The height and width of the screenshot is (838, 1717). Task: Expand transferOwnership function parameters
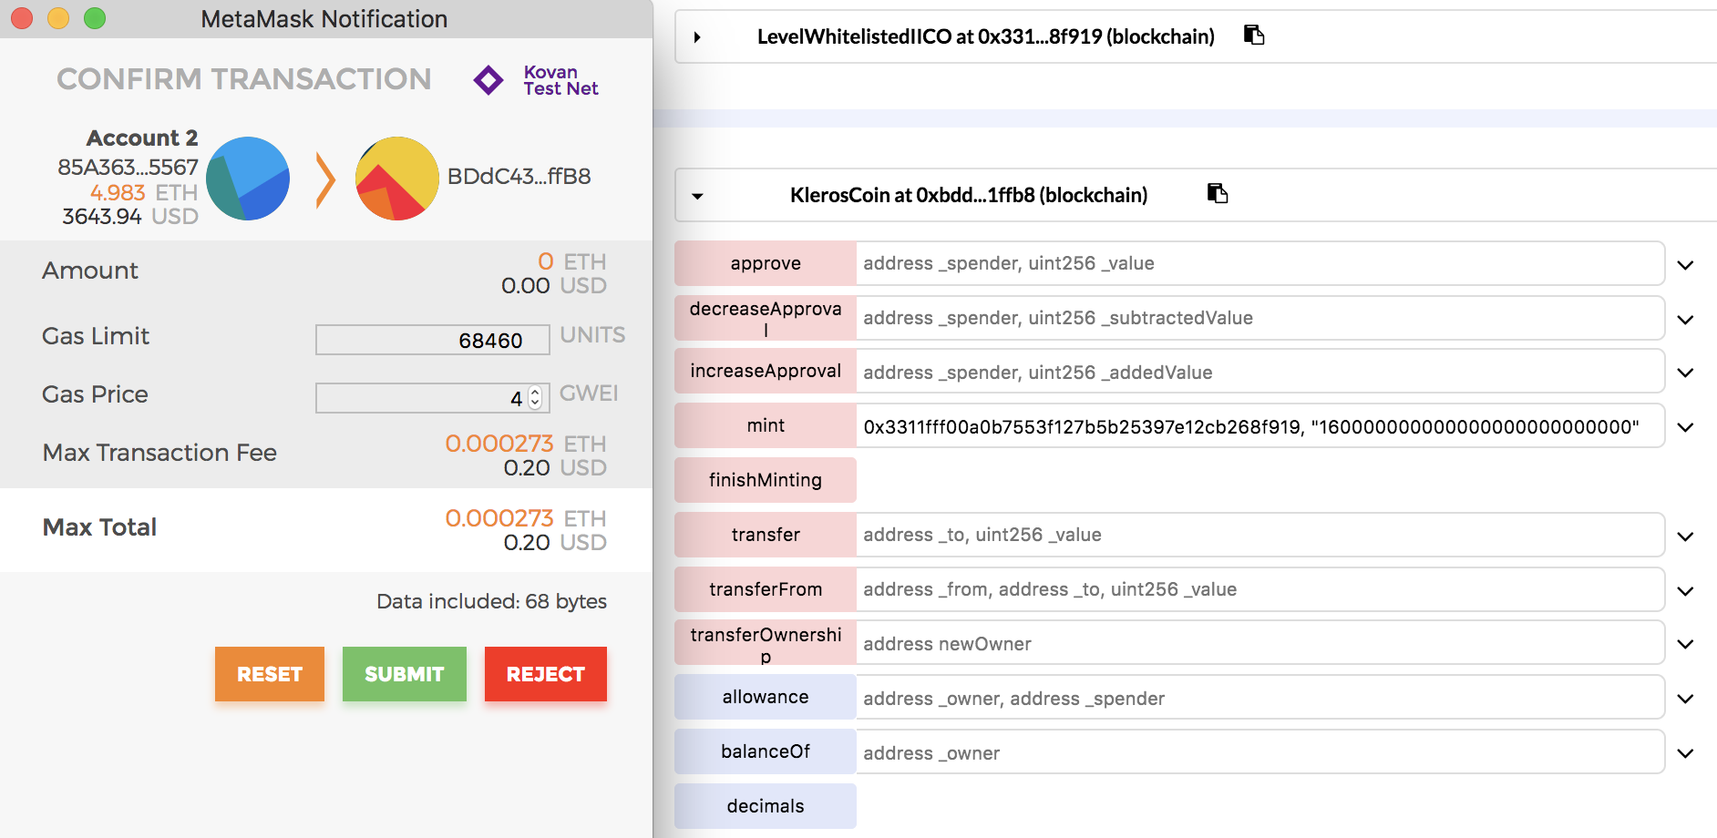pos(1686,644)
